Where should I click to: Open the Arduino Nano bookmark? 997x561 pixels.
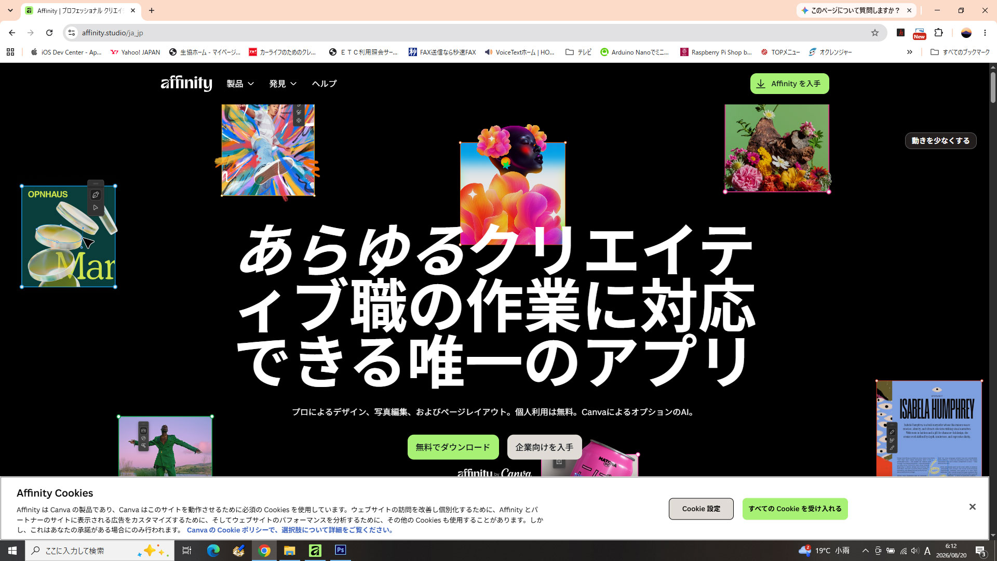pos(635,52)
